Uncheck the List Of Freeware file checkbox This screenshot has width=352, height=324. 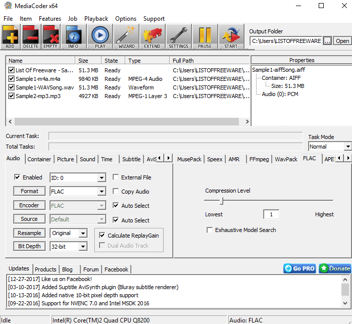11,70
